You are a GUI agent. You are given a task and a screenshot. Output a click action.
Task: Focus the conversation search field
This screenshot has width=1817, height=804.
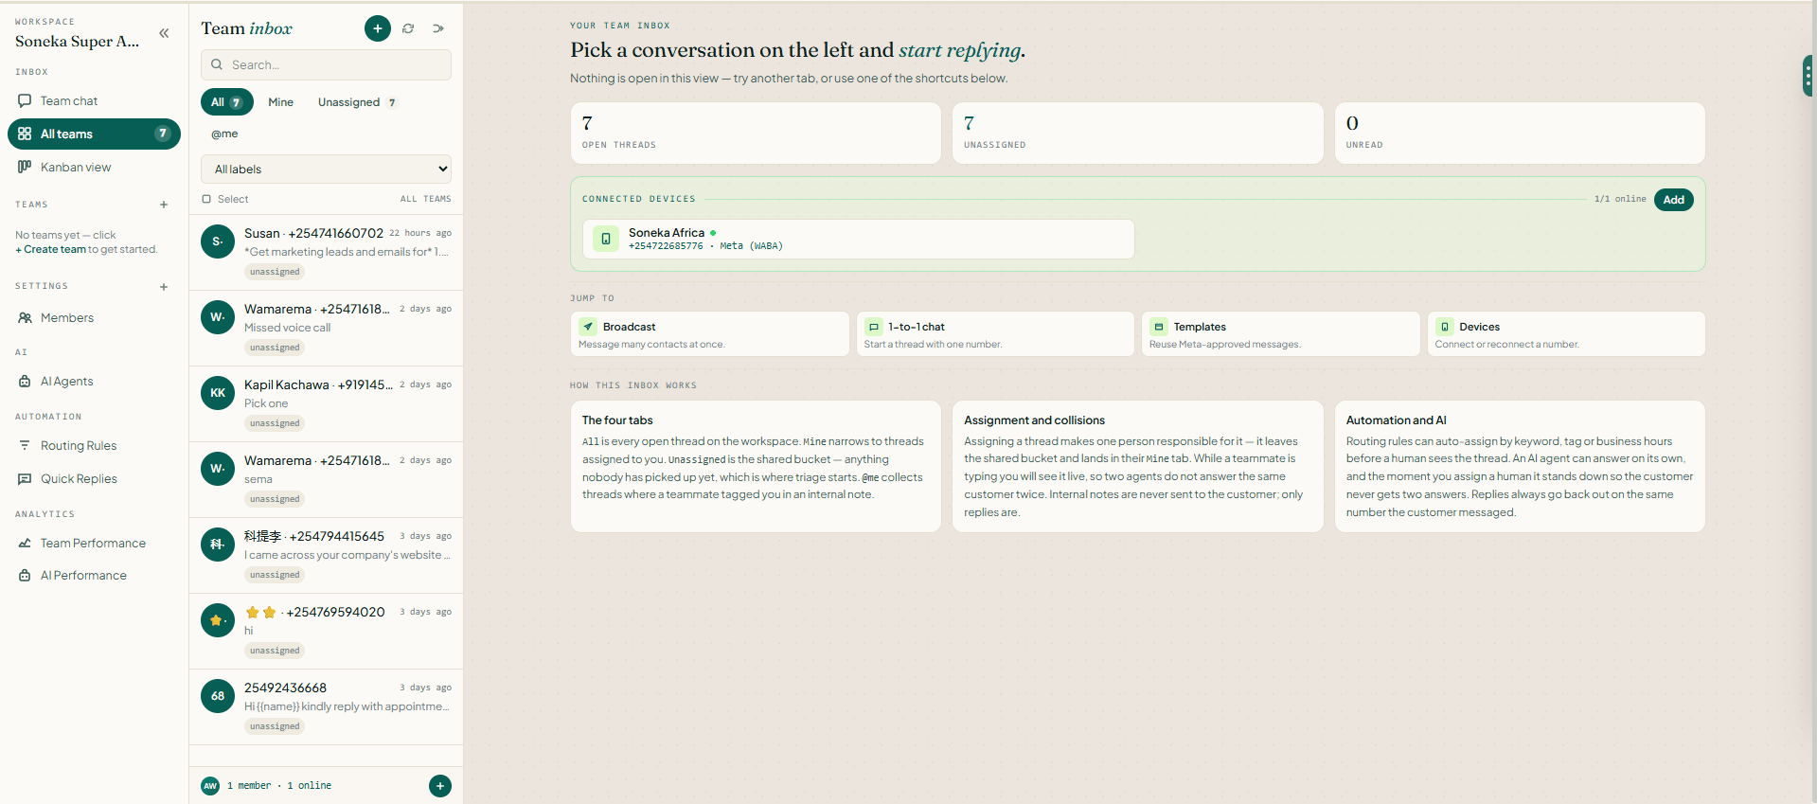(x=326, y=64)
